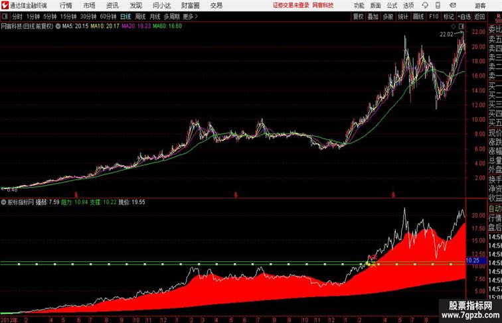Open the 功能 menu

pos(359,5)
